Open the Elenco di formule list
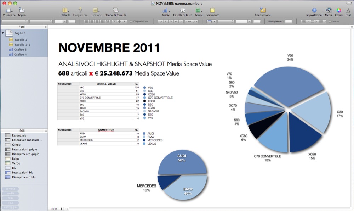This screenshot has height=211, width=354. (115, 11)
